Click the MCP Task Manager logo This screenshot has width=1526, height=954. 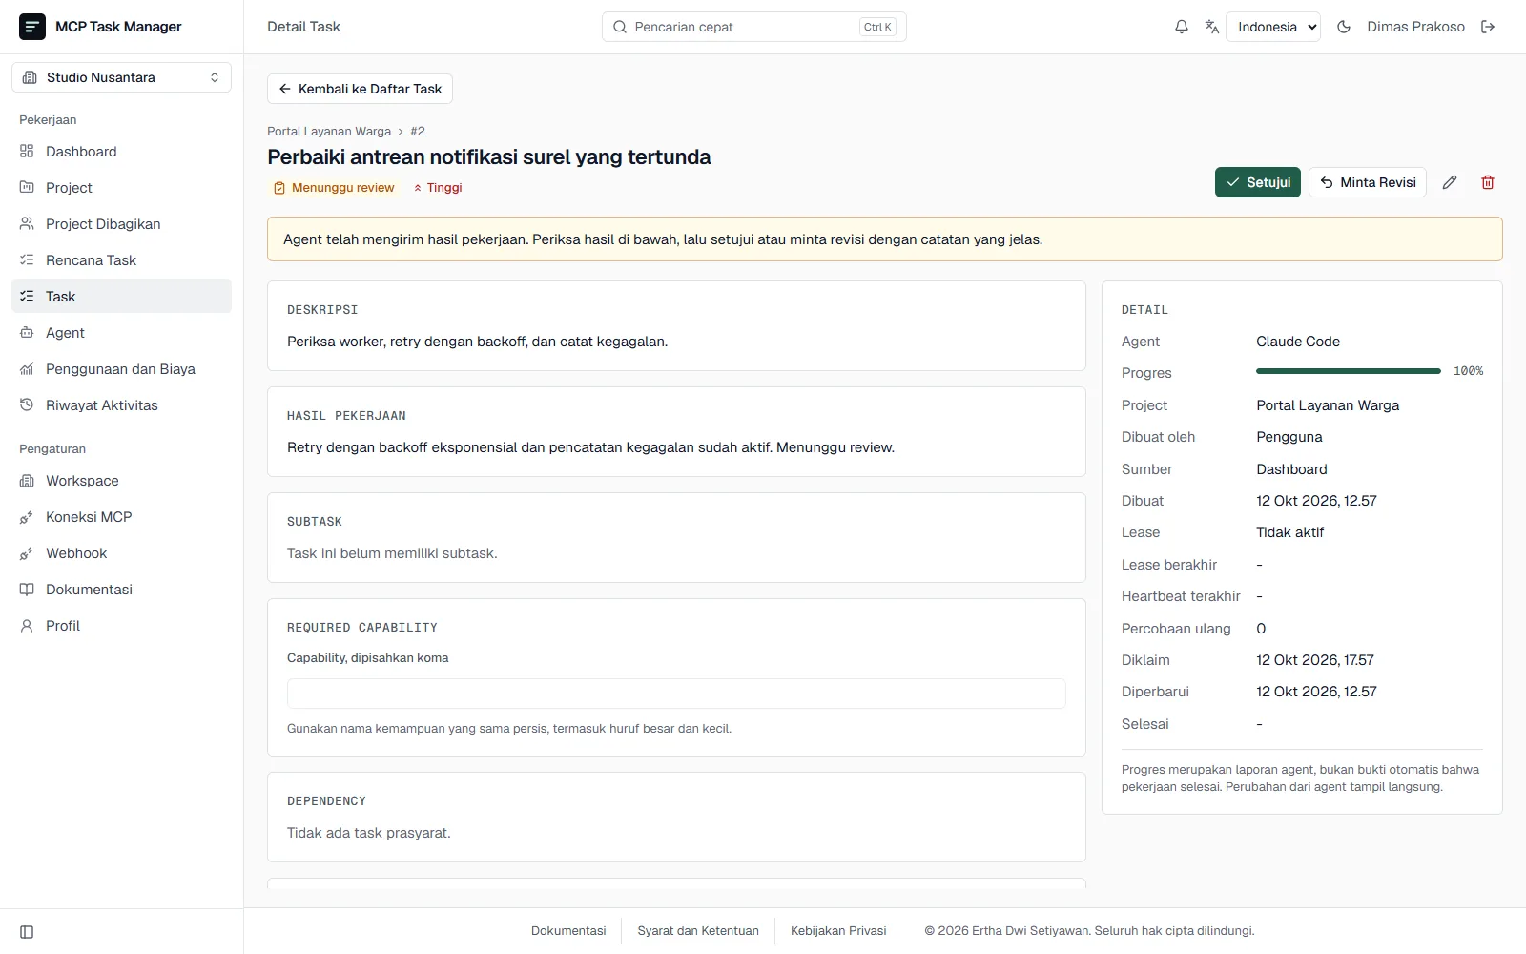[x=32, y=27]
